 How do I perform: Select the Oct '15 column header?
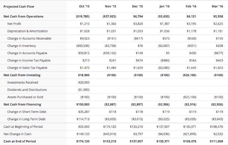click(84, 6)
